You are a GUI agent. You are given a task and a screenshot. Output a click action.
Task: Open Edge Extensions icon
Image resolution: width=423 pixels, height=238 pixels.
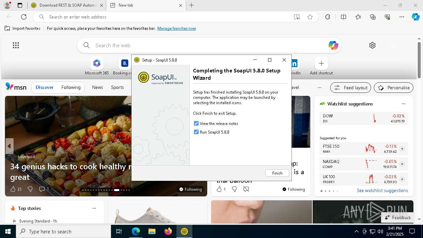click(327, 17)
